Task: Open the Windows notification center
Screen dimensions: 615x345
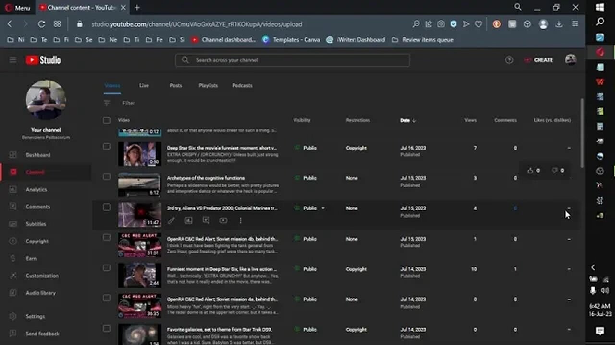Action: tap(600, 331)
